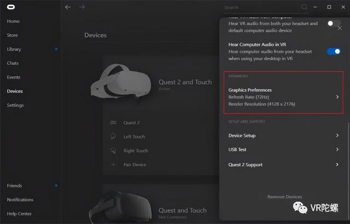Click Quest 2 Support label
The width and height of the screenshot is (350, 224).
(246, 165)
